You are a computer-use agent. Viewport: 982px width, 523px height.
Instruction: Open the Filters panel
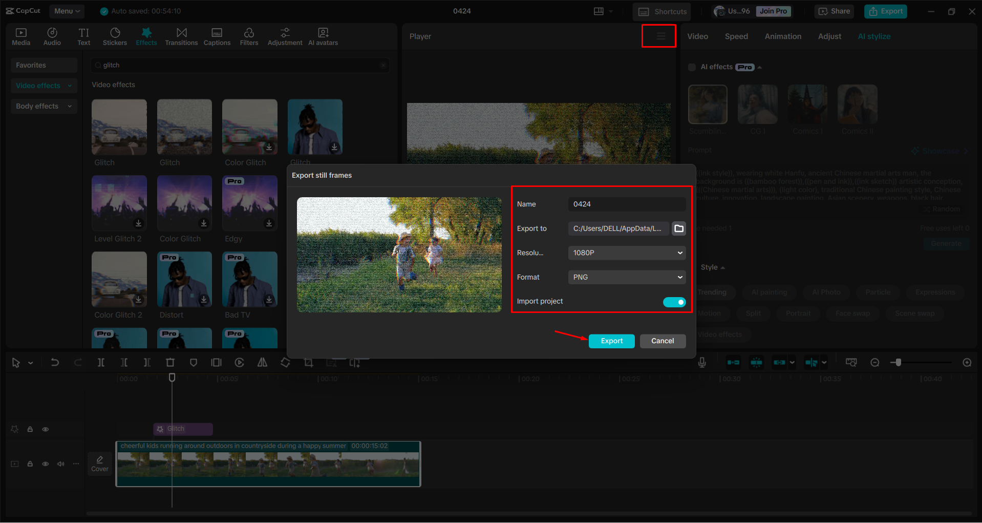pyautogui.click(x=249, y=36)
